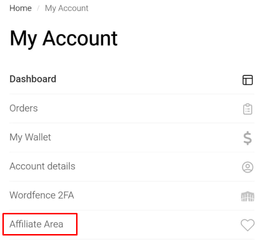This screenshot has width=262, height=248.
Task: Click the Account details user avatar icon
Action: [248, 167]
